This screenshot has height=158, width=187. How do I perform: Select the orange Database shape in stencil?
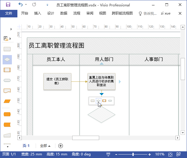click(7, 114)
